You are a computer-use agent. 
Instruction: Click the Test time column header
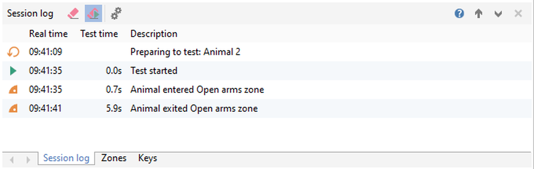pos(99,34)
